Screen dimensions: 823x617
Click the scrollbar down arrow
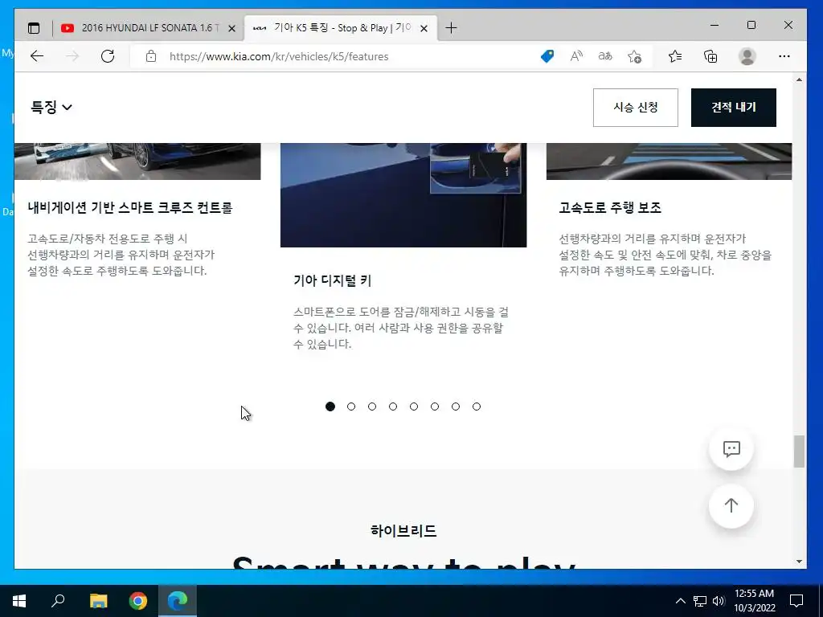799,562
